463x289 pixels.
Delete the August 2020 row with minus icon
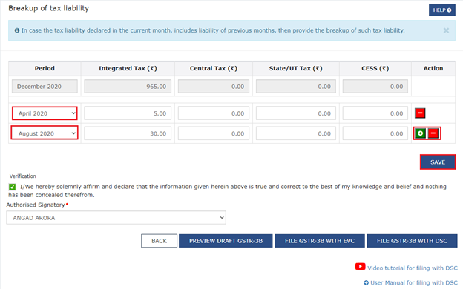pyautogui.click(x=433, y=133)
